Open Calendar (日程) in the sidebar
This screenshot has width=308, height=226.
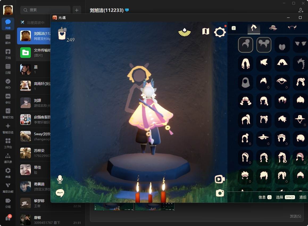tap(8, 69)
